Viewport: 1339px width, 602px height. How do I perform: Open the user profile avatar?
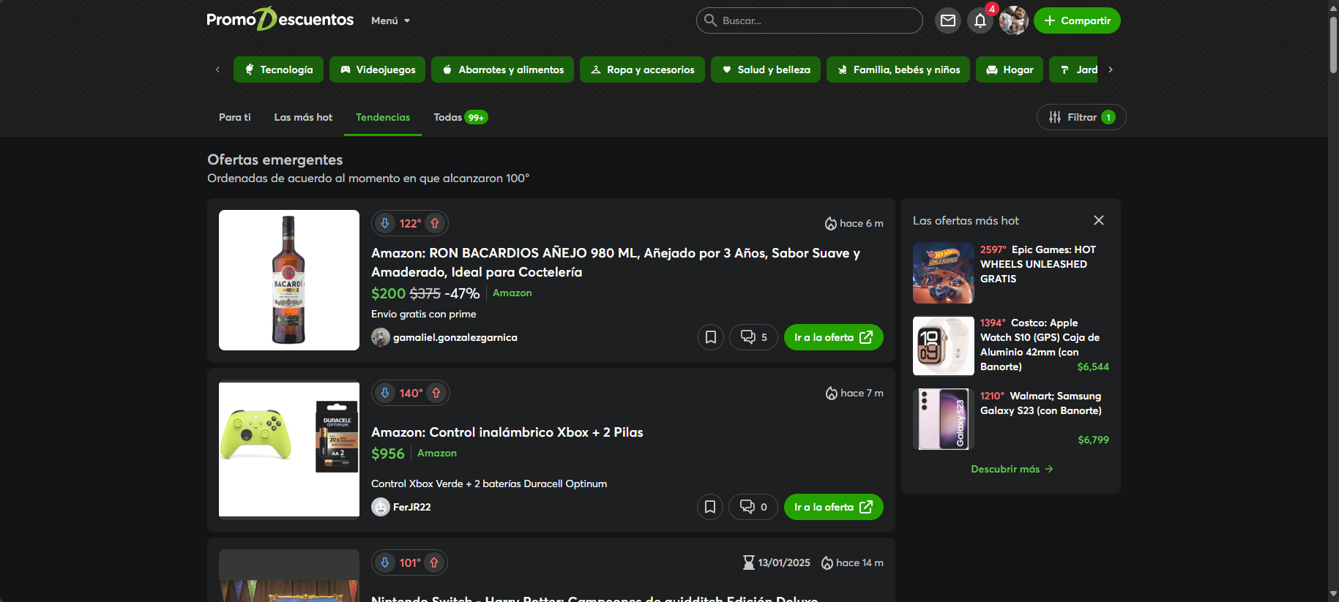click(x=1014, y=20)
